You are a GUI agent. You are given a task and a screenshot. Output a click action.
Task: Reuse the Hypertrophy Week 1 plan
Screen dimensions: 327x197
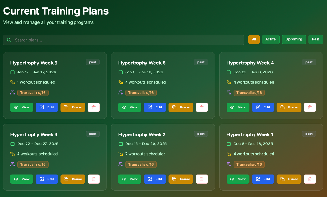pyautogui.click(x=289, y=179)
